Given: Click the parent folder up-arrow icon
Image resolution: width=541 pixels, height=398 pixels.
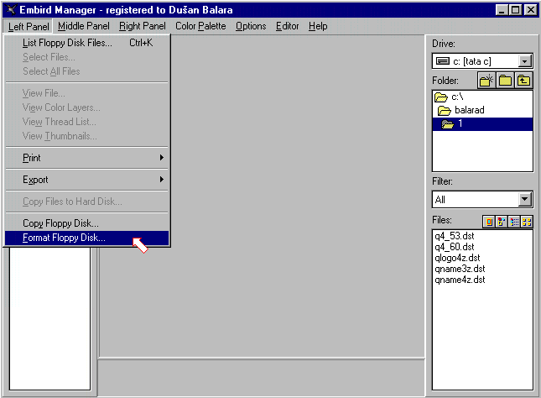Looking at the screenshot, I should pyautogui.click(x=523, y=81).
